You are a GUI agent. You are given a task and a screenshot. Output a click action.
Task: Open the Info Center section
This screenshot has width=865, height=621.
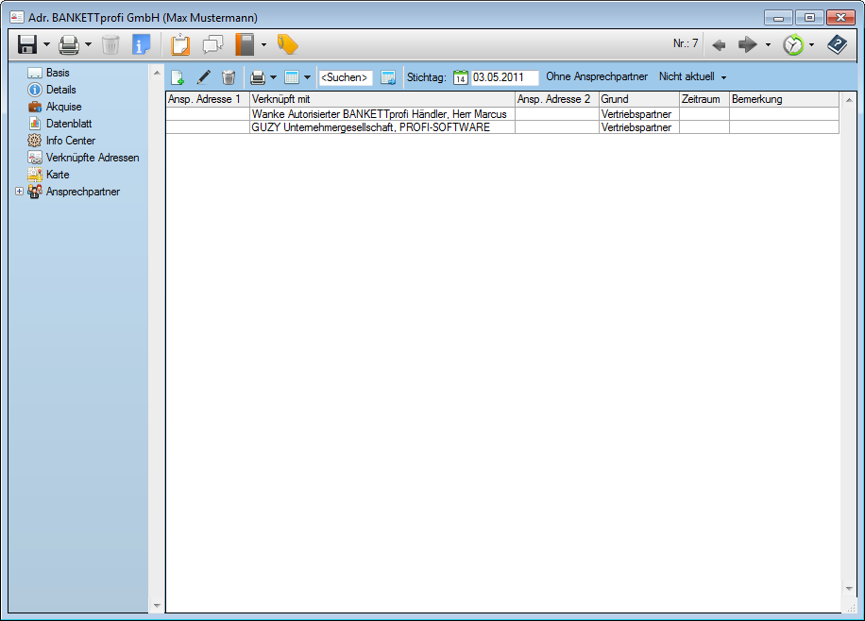tap(70, 141)
